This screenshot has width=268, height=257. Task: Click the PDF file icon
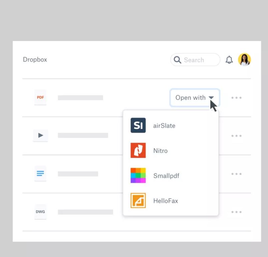pos(40,97)
